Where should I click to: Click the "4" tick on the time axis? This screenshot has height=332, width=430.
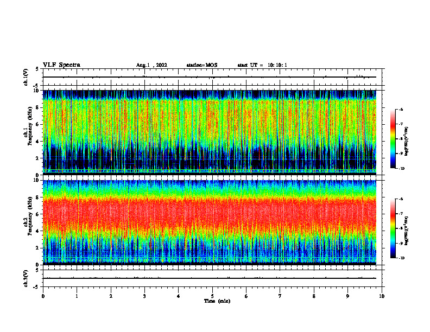178,296
